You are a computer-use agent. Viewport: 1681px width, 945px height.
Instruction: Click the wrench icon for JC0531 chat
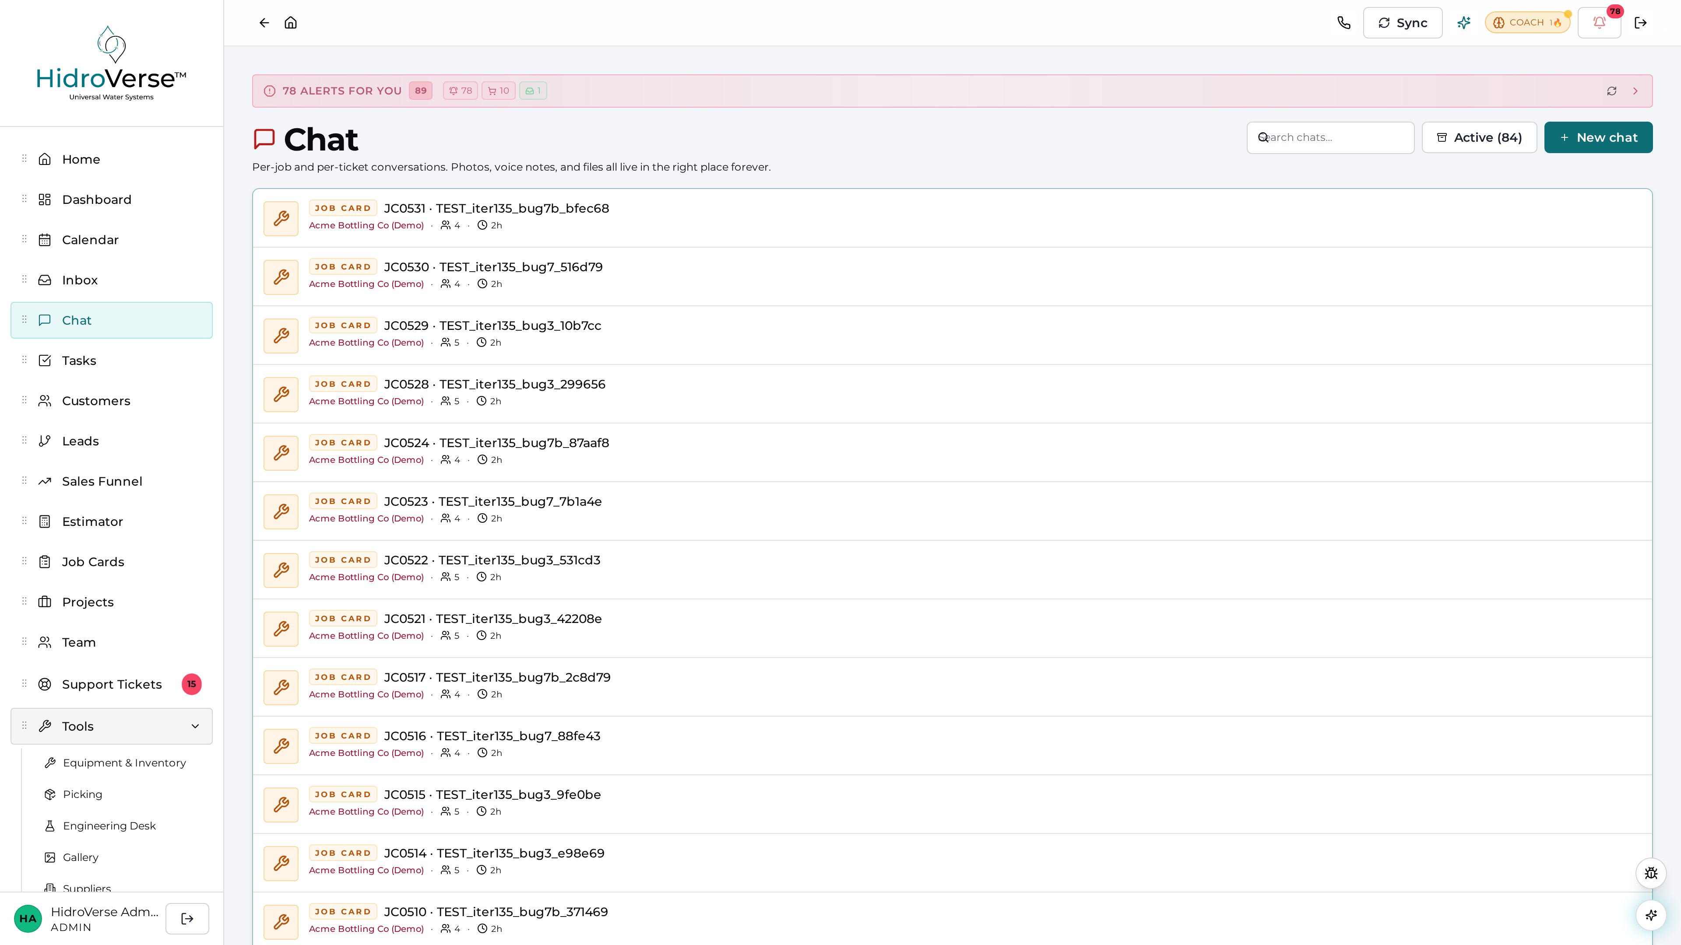pyautogui.click(x=281, y=218)
